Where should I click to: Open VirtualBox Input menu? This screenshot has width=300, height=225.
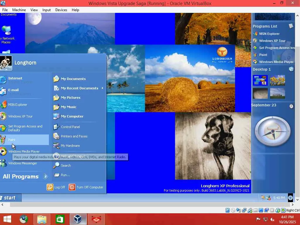coord(47,10)
